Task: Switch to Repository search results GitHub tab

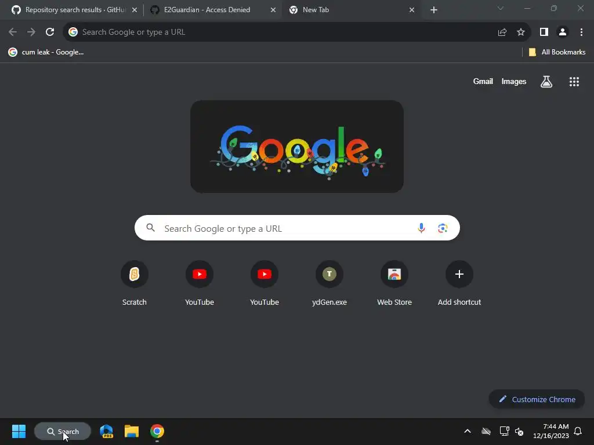Action: click(x=75, y=10)
